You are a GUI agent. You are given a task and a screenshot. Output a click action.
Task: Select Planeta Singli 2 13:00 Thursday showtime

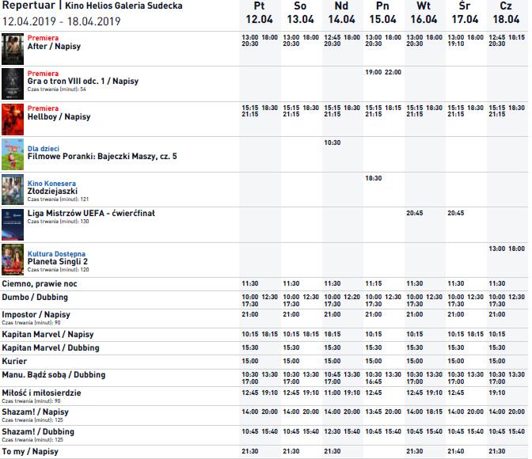pyautogui.click(x=497, y=248)
